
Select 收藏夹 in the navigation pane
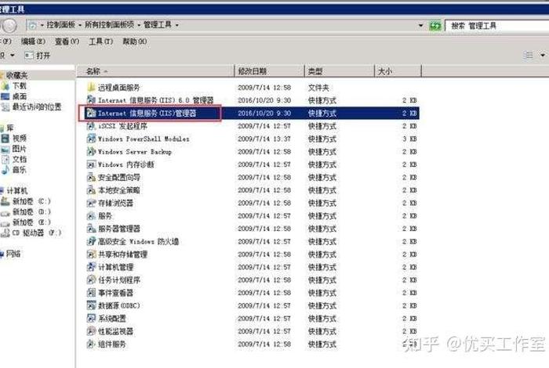point(16,75)
